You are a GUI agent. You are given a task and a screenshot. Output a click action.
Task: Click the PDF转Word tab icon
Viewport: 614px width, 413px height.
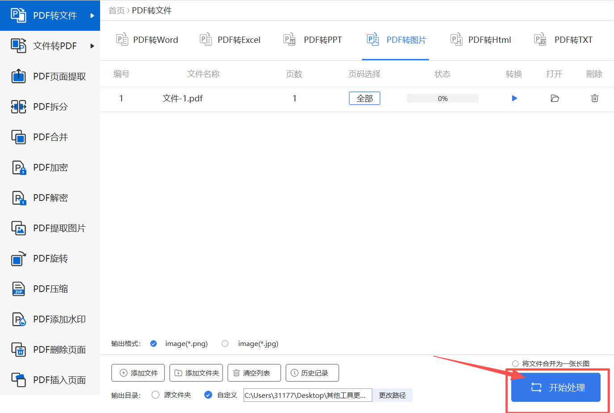coord(122,40)
